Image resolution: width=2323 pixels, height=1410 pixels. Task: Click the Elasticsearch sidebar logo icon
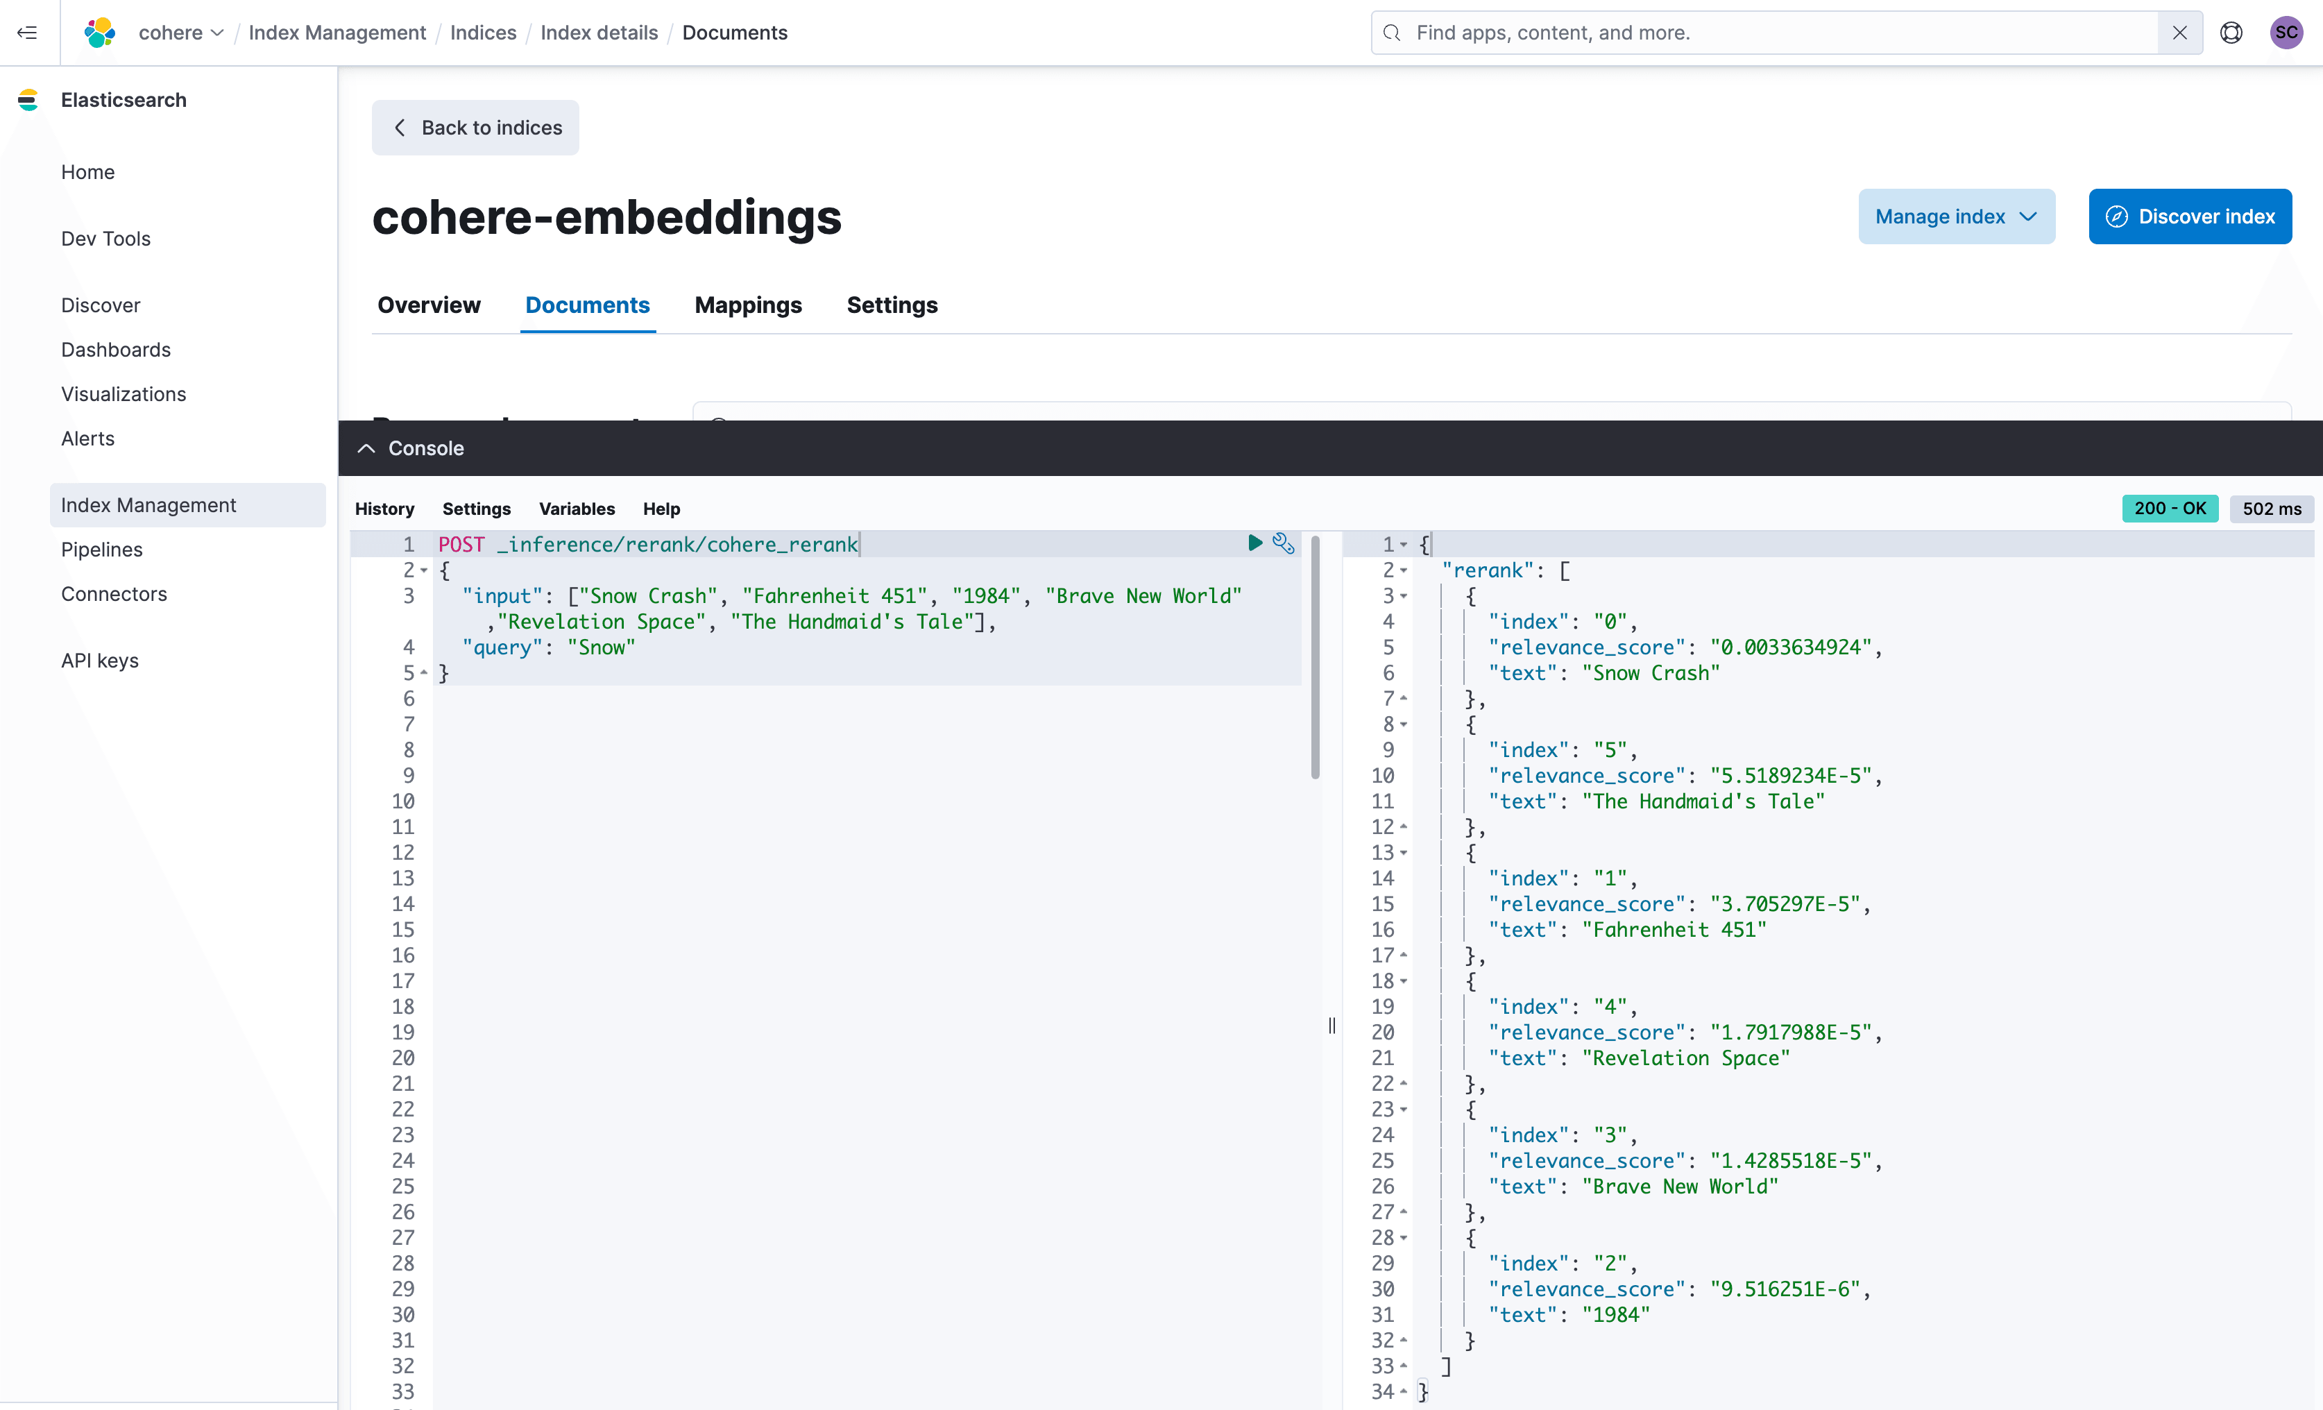[28, 100]
